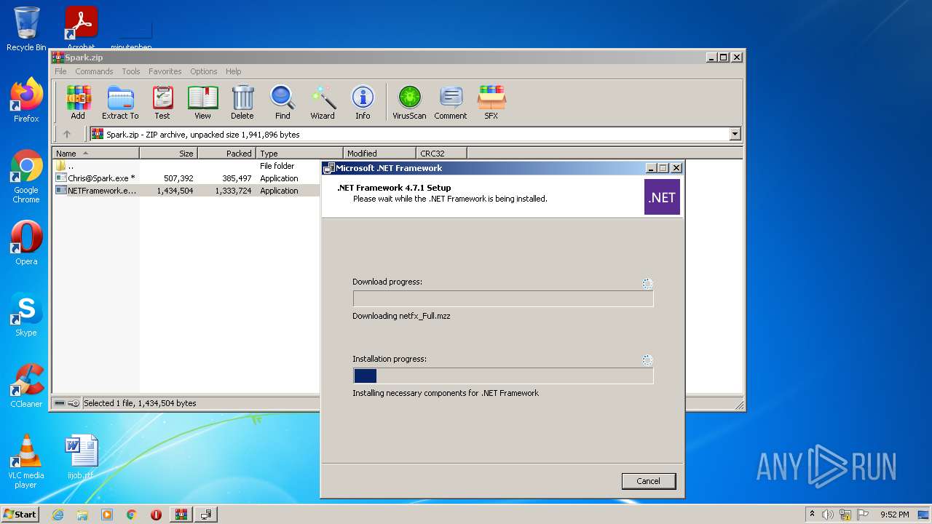Screen dimensions: 932x524
Task: Launch the Wizard wand tool
Action: 323,102
